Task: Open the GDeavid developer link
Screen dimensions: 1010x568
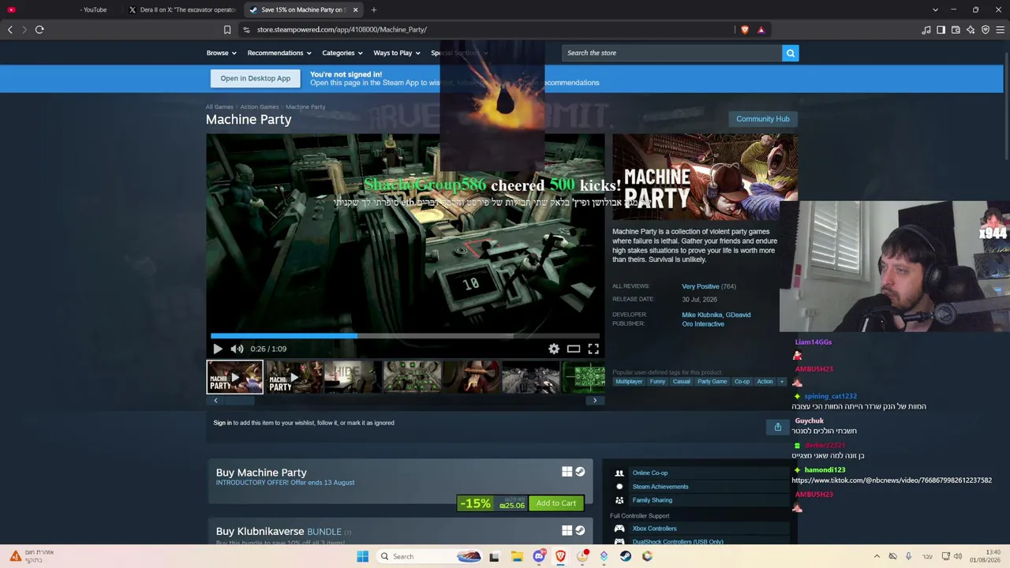Action: coord(739,315)
